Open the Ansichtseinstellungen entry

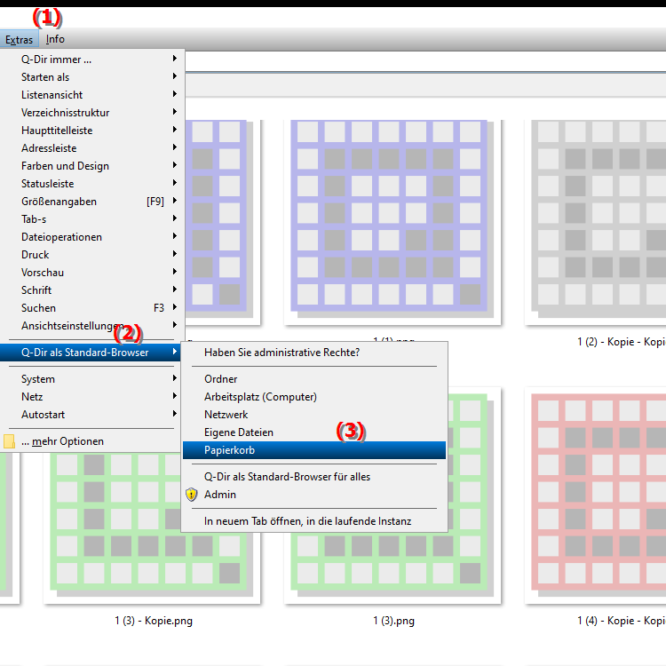click(x=92, y=326)
